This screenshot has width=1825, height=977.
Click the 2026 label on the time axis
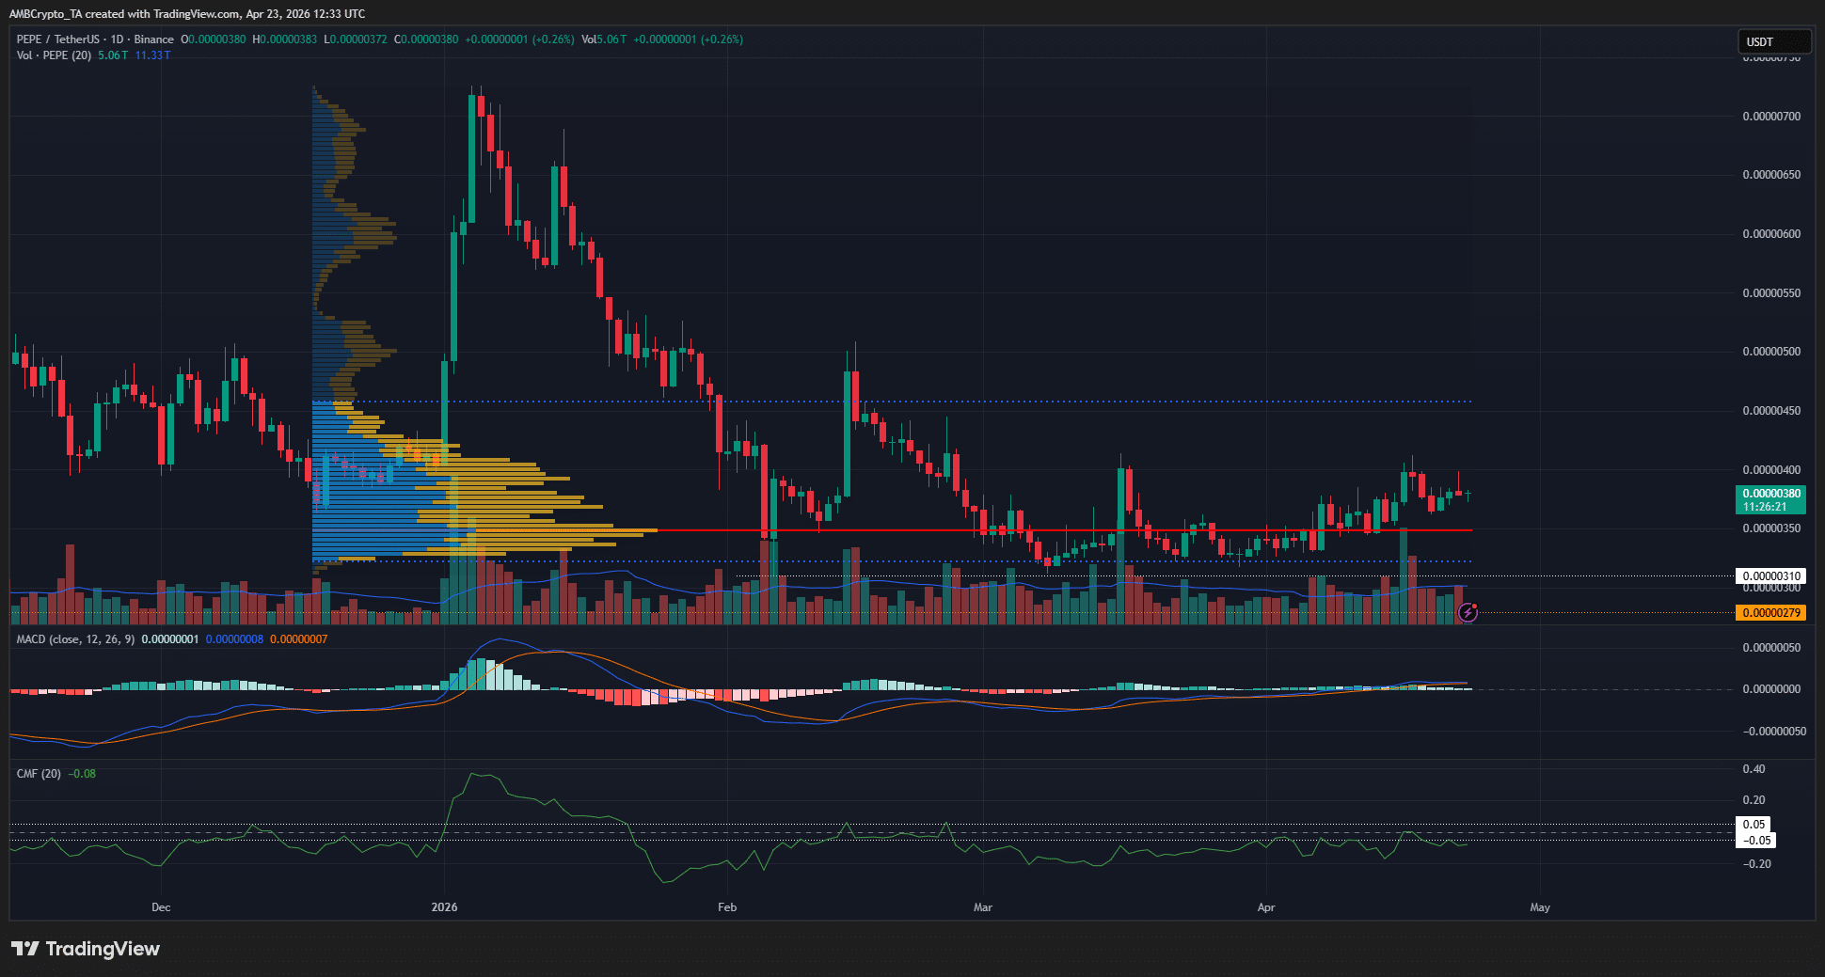(x=443, y=907)
